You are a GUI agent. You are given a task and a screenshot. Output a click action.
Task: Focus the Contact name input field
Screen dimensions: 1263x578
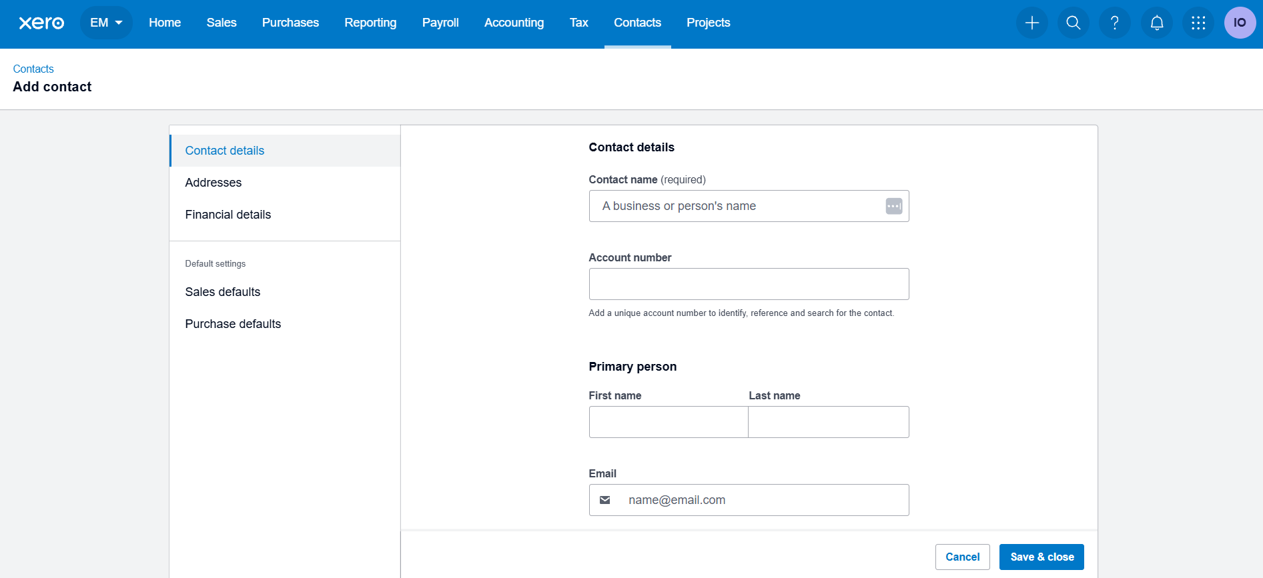[749, 206]
